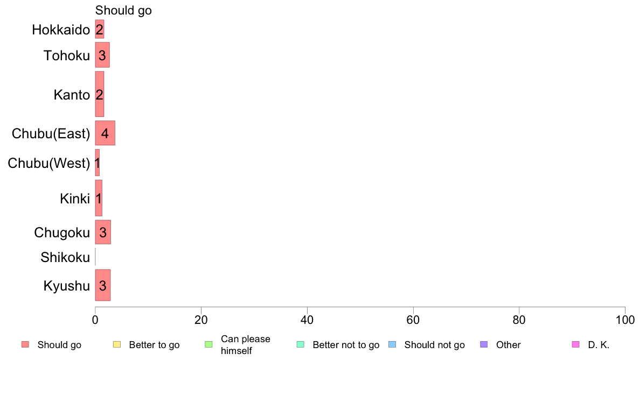Select the Chubu(West) bar
640x396 pixels.
point(98,162)
